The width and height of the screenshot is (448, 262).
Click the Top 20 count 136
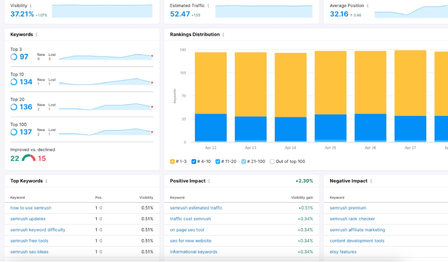click(x=26, y=107)
